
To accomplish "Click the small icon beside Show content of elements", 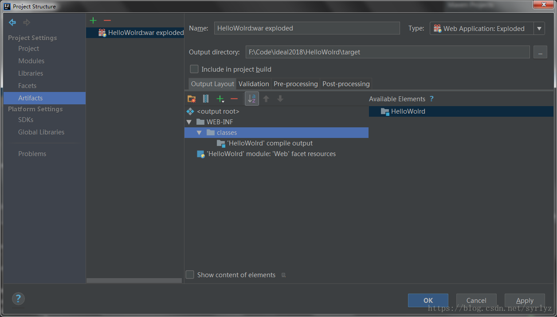I will click(283, 275).
